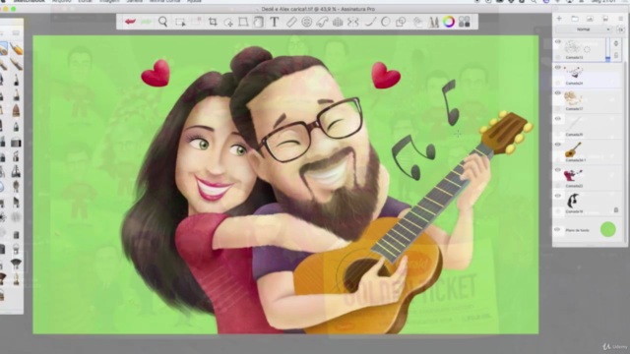The image size is (630, 354).
Task: Toggle the lock icon on Camada18
Action: click(x=616, y=209)
